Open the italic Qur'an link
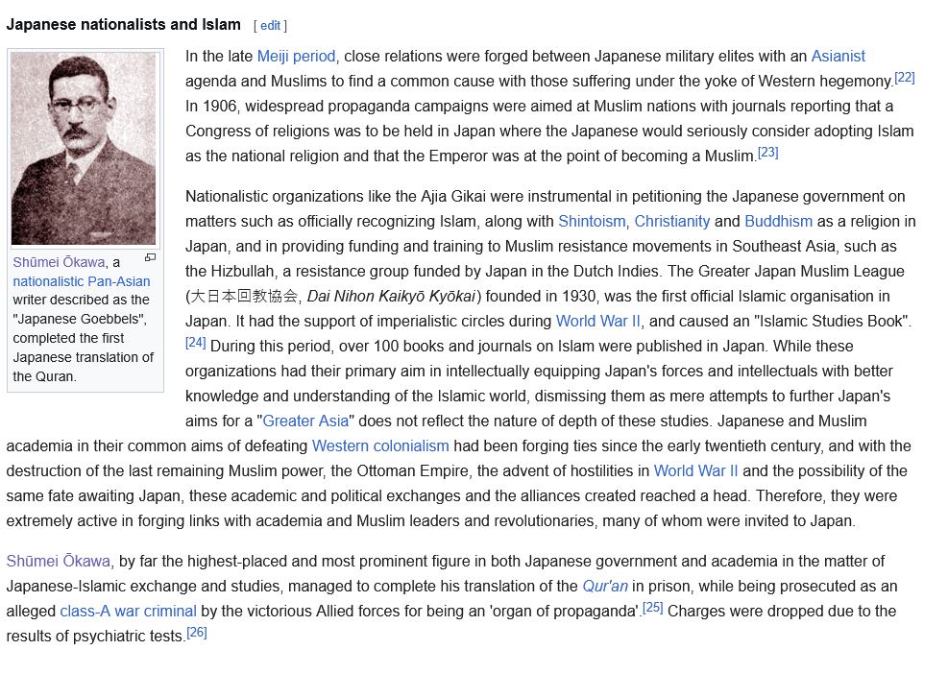 tap(605, 587)
